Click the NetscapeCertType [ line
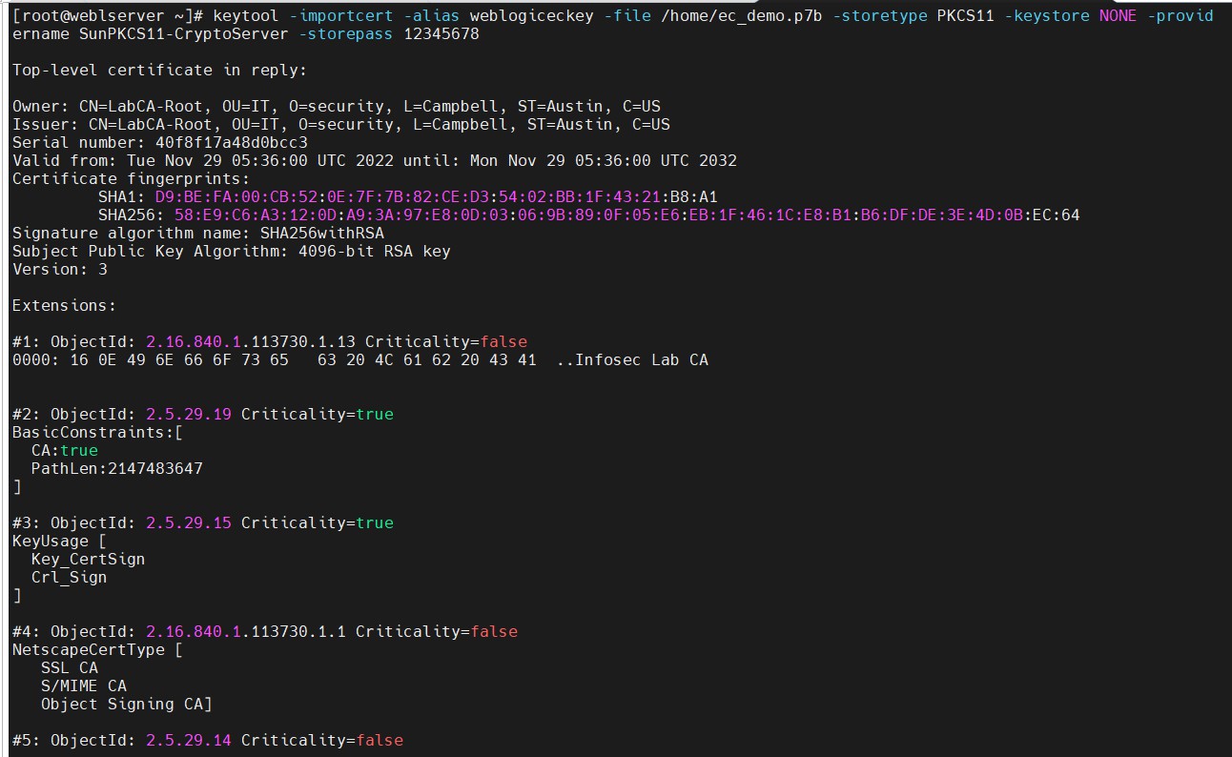Viewport: 1232px width, 757px height. pos(97,650)
